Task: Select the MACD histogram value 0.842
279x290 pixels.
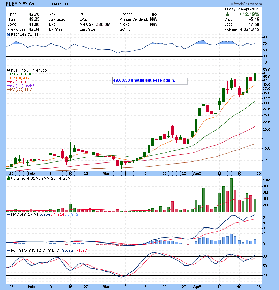Action: [73, 215]
